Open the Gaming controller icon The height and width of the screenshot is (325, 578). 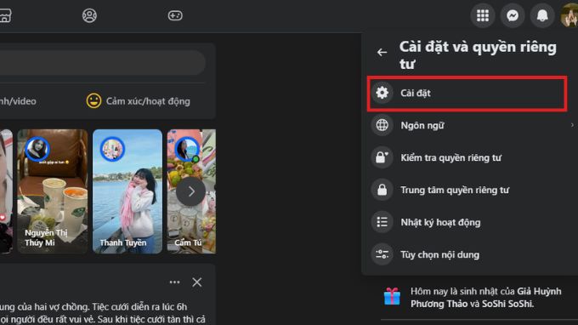[x=175, y=15]
